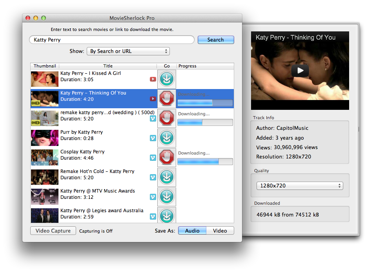
Task: Click Vimeo icon on 'Legies award Australia' row
Action: 153,217
